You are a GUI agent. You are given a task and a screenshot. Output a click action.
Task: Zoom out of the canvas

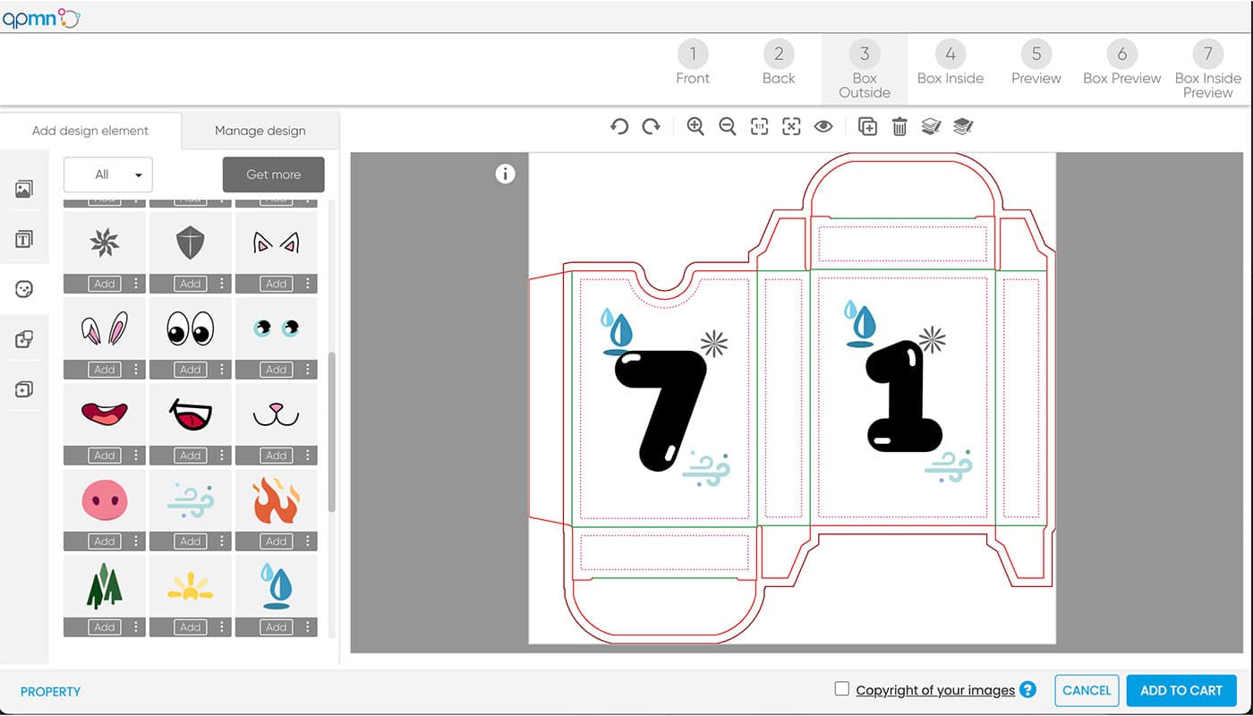pyautogui.click(x=728, y=127)
